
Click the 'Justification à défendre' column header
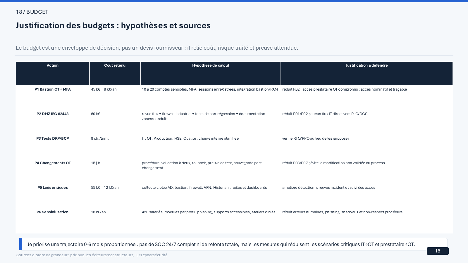click(367, 73)
